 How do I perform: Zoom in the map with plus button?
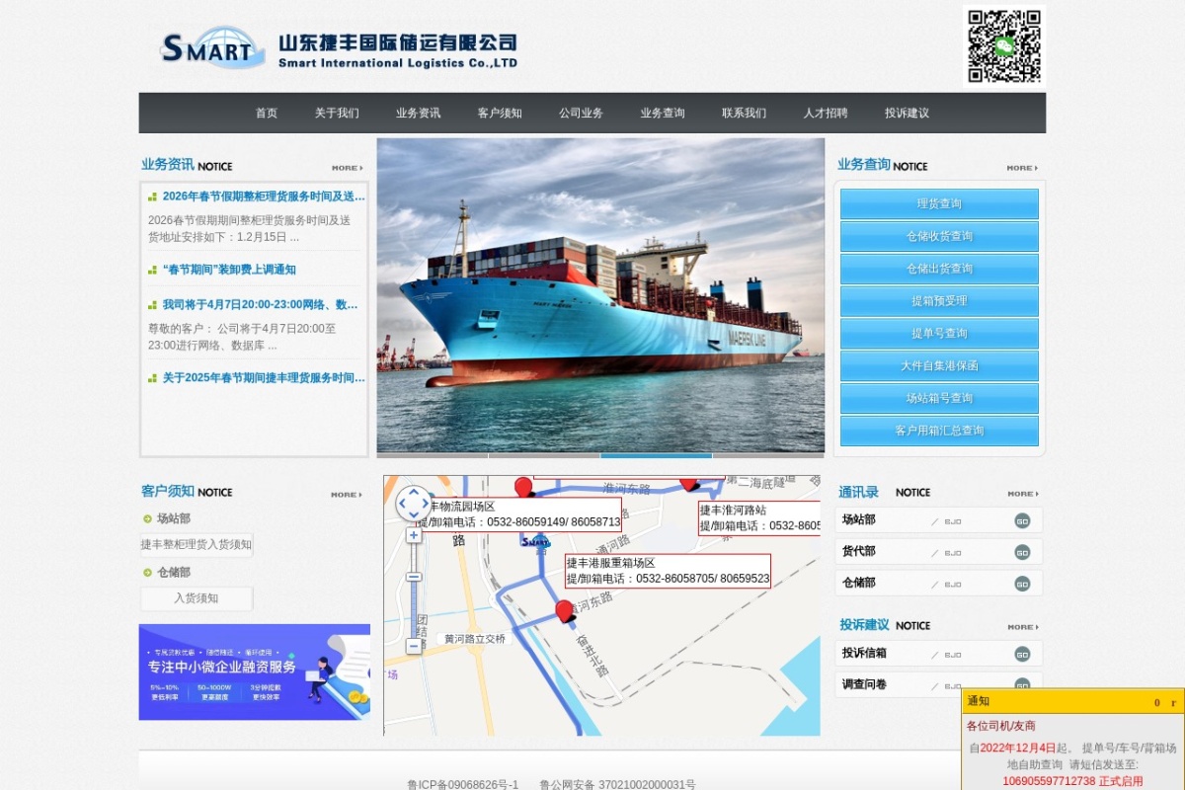tap(414, 535)
